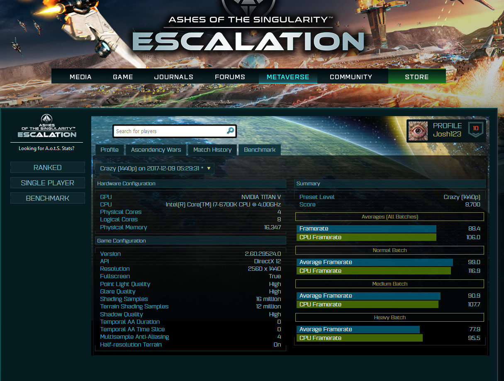Click the Averages Framerate bar (88.4)
This screenshot has width=504, height=381.
[366, 228]
